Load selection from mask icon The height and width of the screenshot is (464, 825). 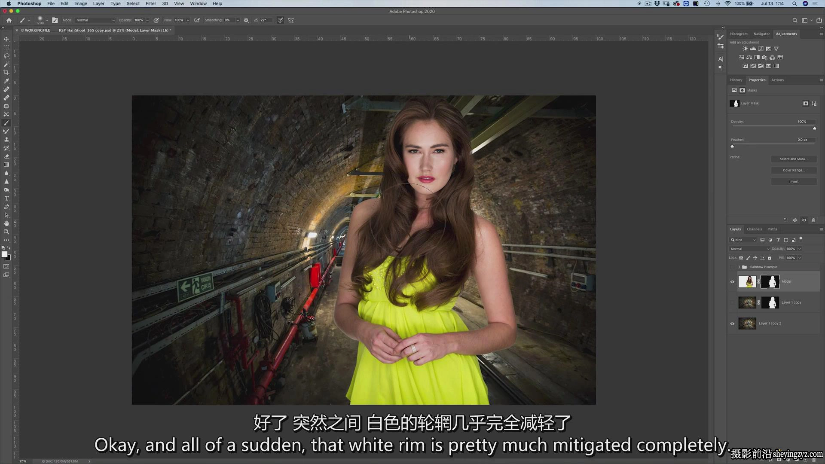click(785, 220)
